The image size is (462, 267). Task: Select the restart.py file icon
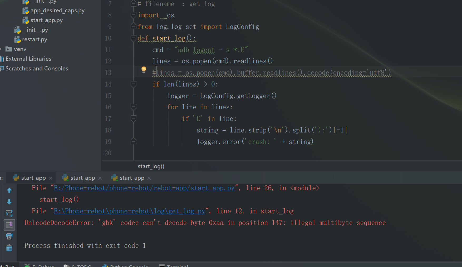tap(17, 39)
